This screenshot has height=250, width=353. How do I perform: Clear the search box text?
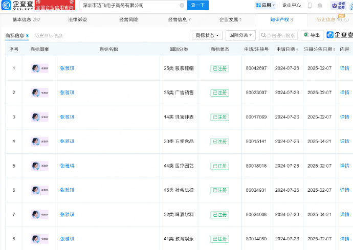click(182, 5)
